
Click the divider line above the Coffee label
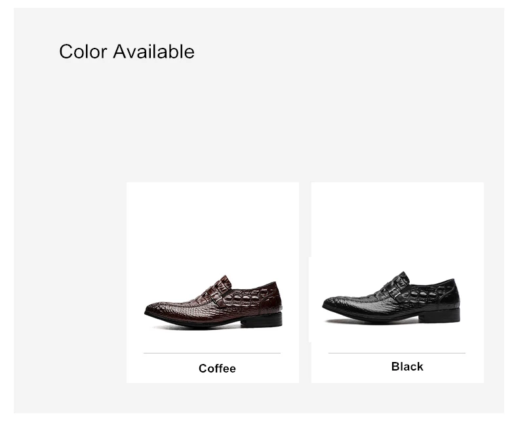tap(212, 353)
